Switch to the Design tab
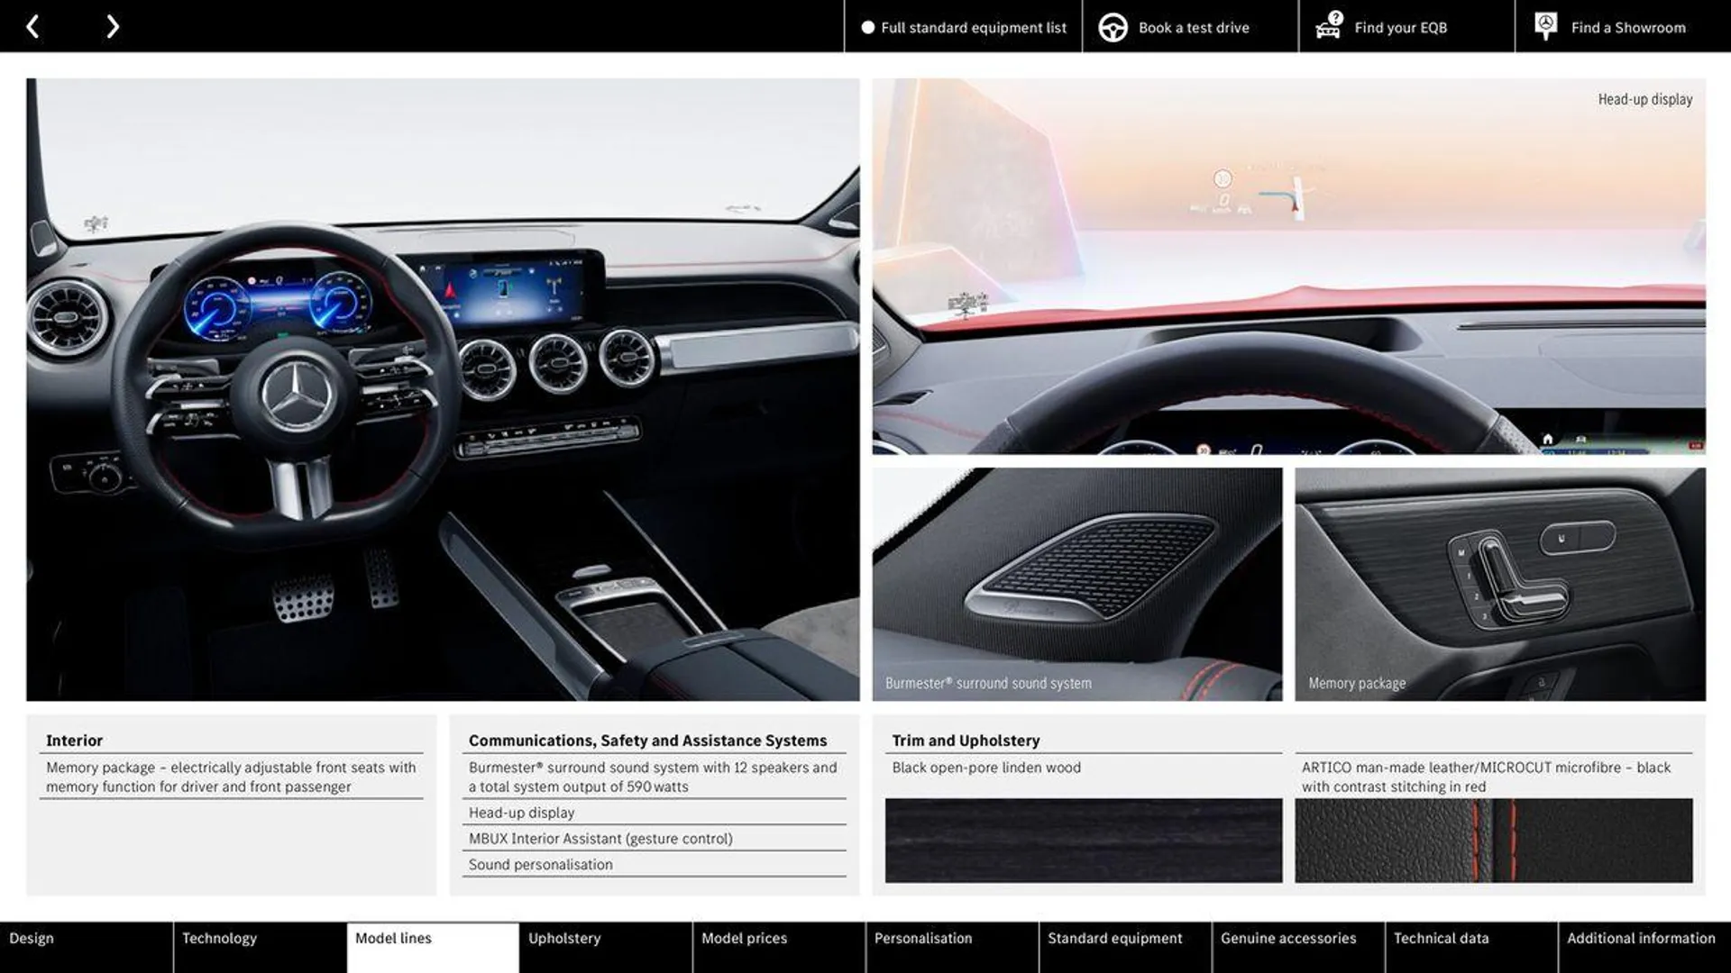The height and width of the screenshot is (973, 1731). click(x=86, y=947)
